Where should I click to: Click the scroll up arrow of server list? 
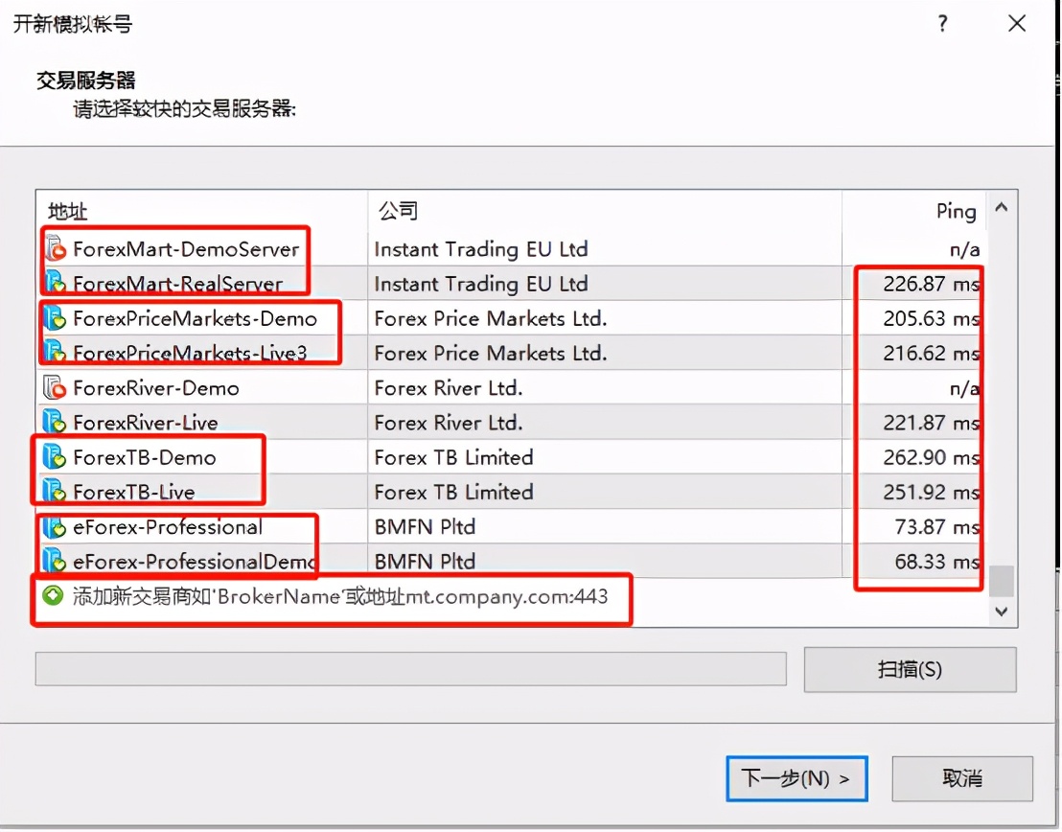click(1002, 207)
